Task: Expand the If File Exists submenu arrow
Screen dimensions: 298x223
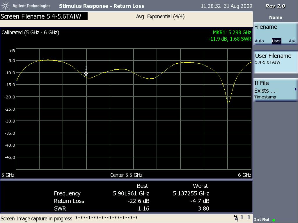Action: (x=295, y=89)
